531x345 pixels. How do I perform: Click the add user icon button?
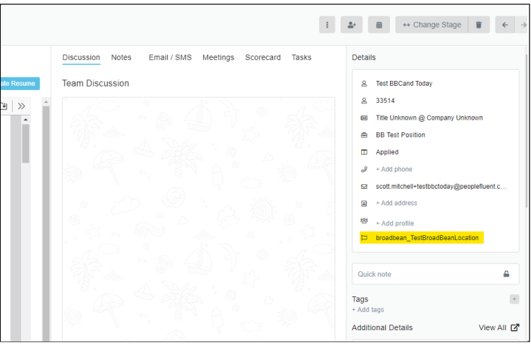point(351,25)
